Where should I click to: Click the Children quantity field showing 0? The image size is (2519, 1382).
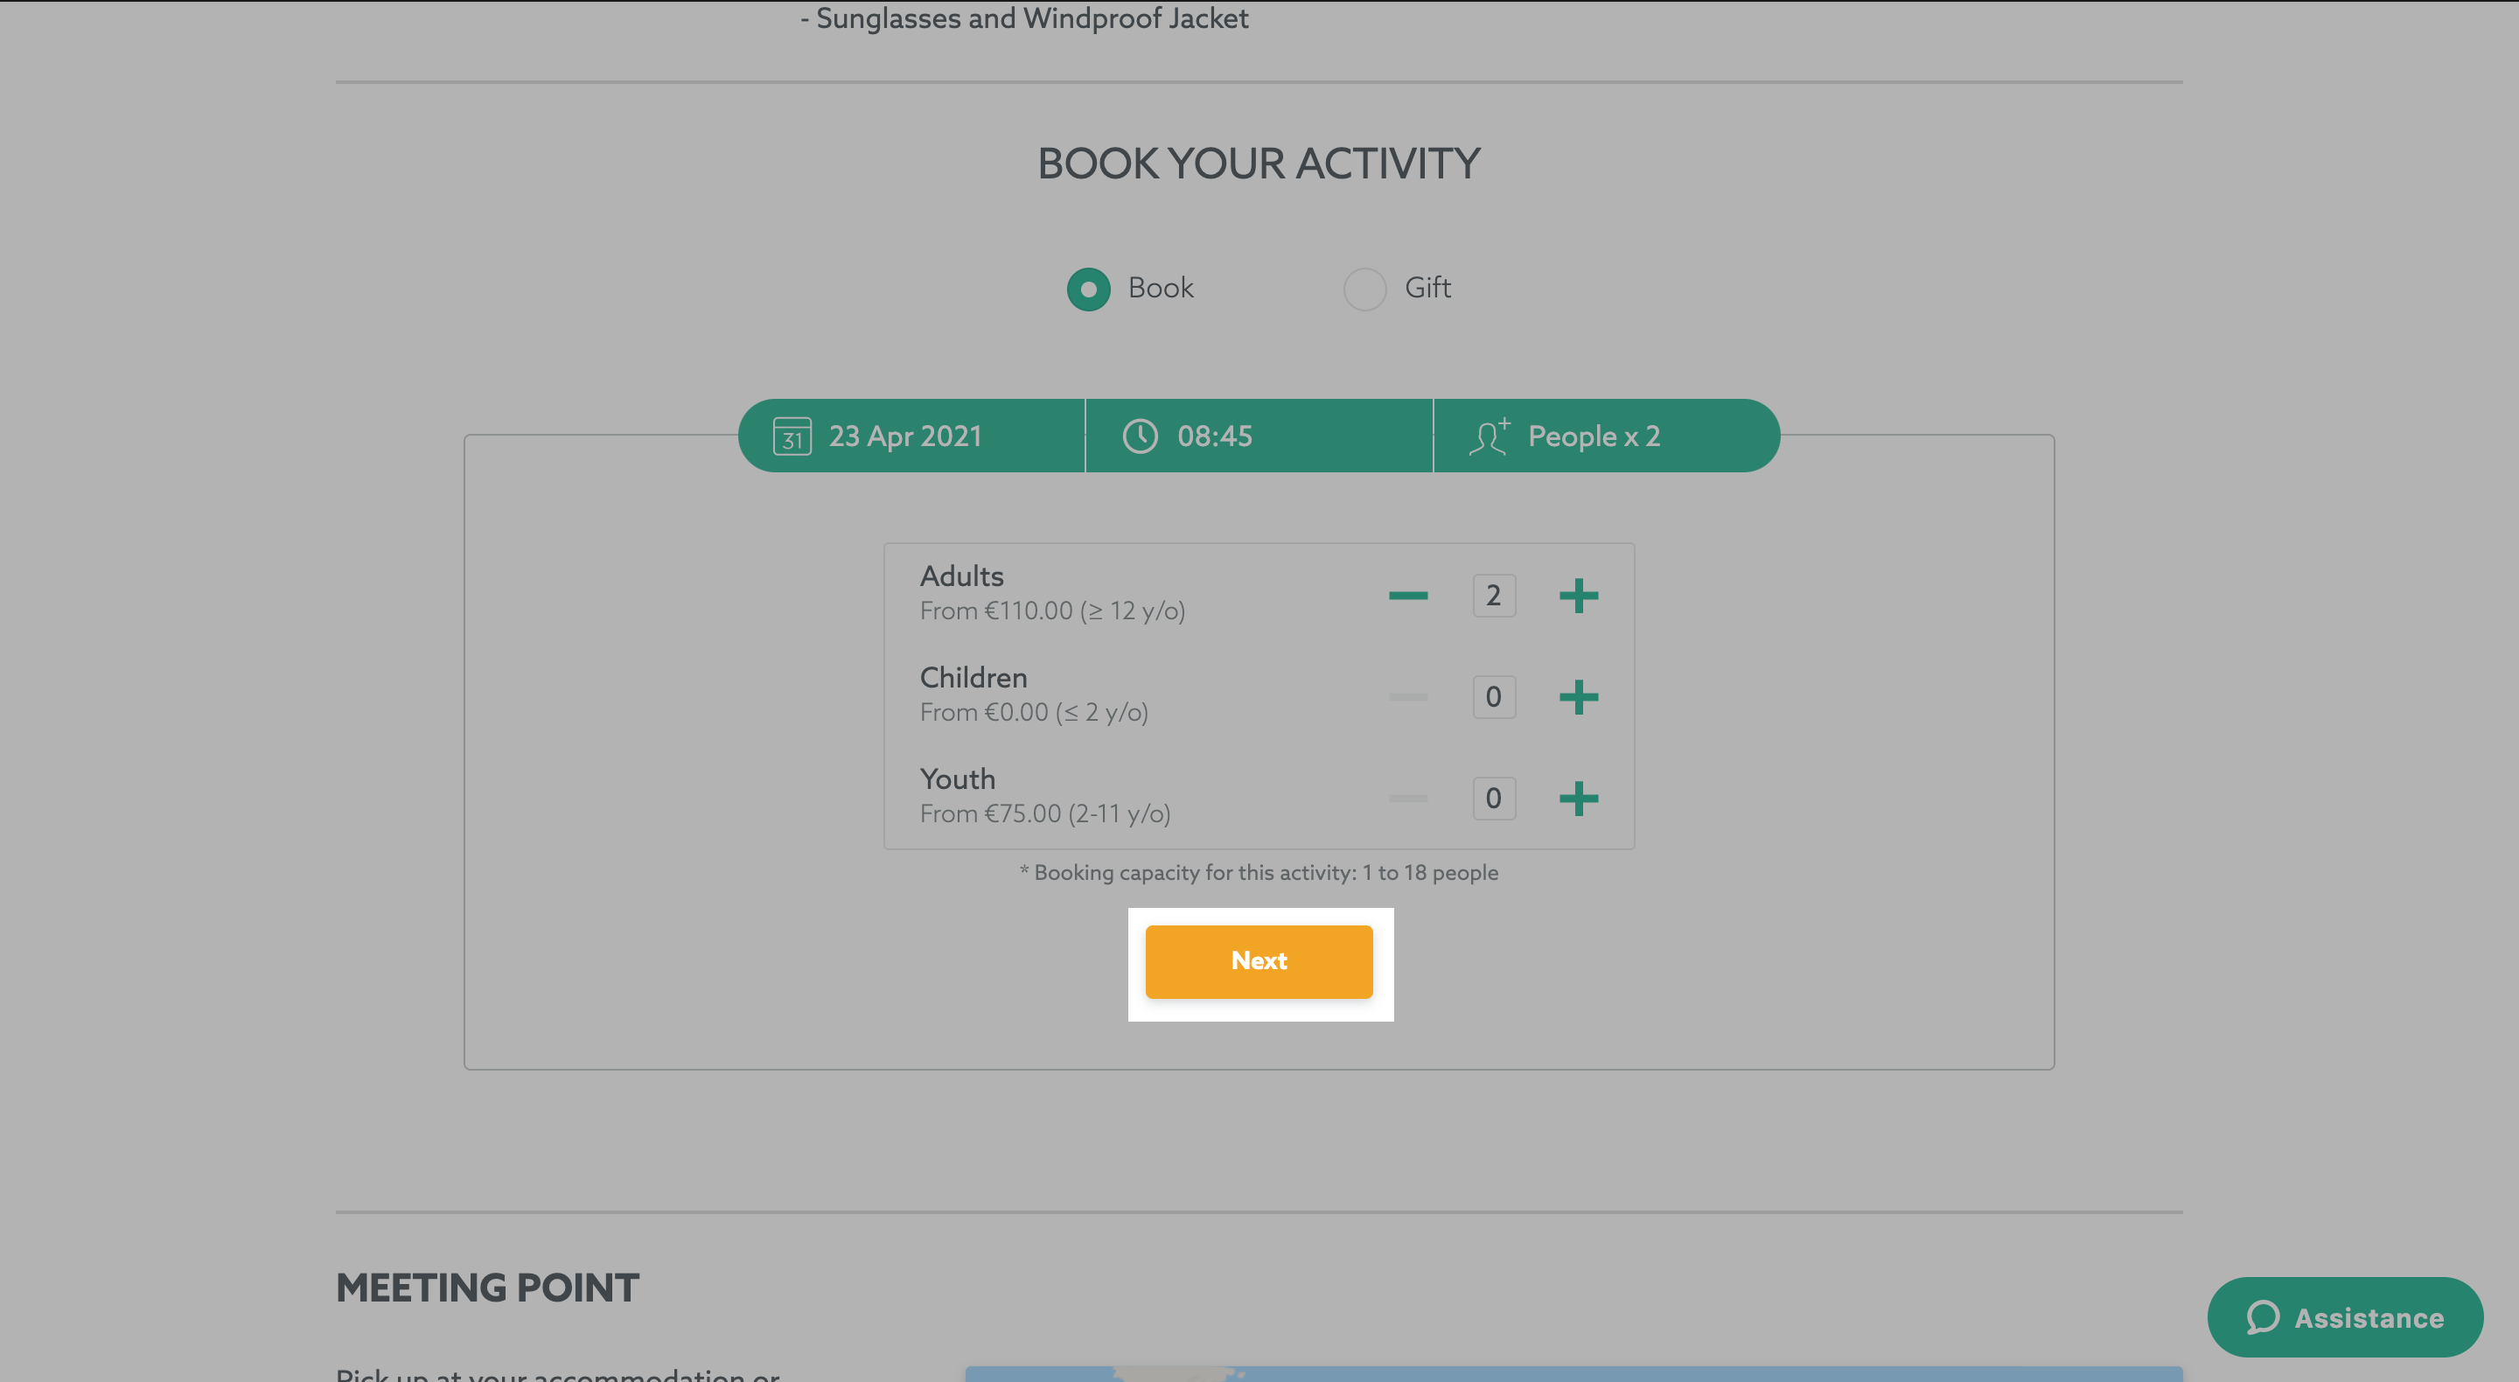coord(1494,697)
